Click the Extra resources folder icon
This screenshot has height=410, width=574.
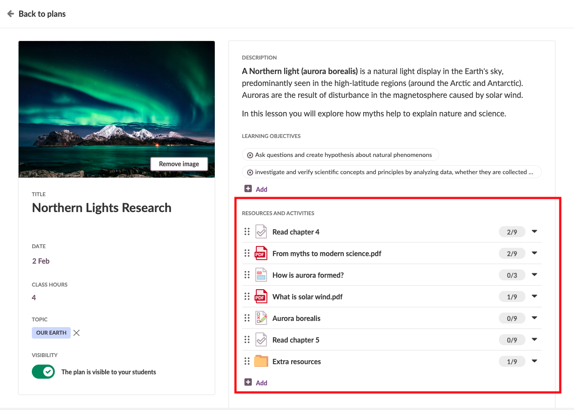pyautogui.click(x=261, y=362)
